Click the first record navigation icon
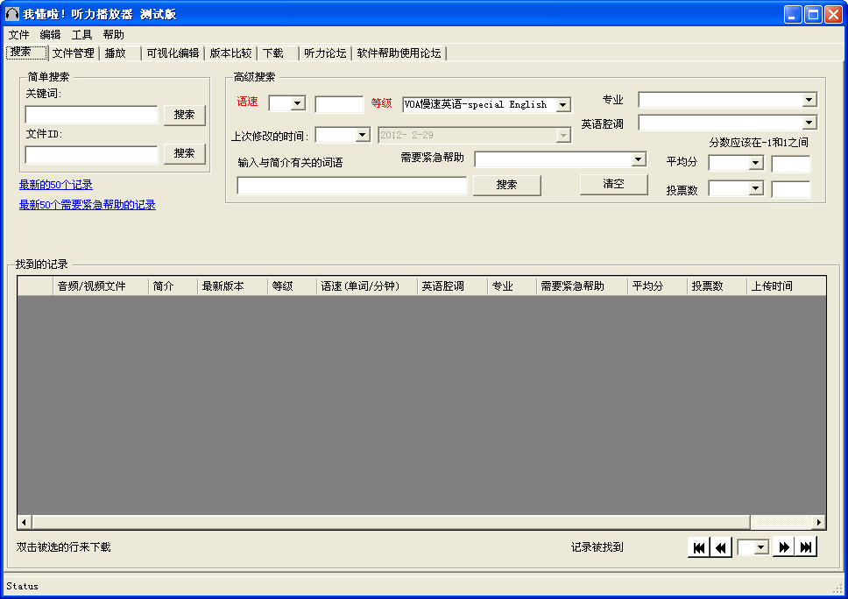The image size is (848, 599). [x=698, y=546]
